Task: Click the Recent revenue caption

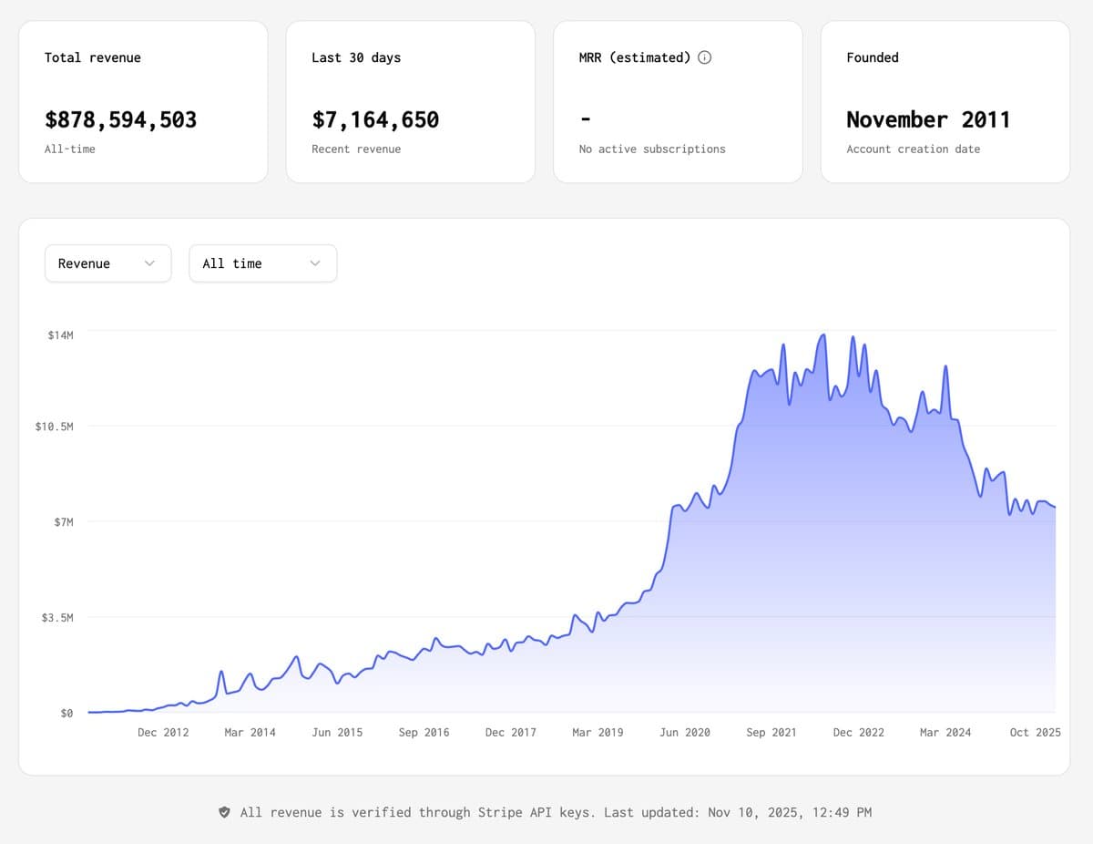Action: coord(356,149)
